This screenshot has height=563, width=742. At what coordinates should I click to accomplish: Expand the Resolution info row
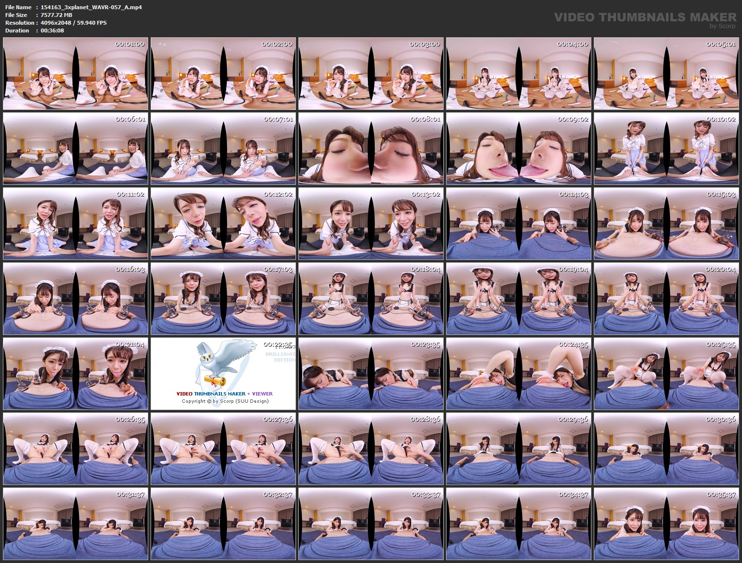pos(18,22)
